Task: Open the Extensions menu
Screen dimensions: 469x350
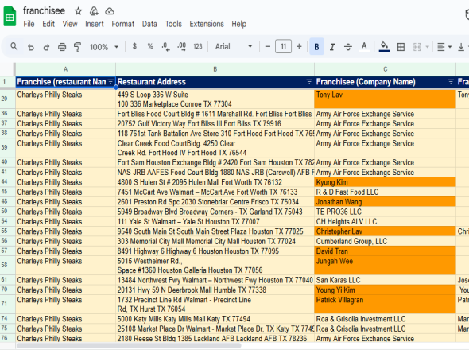Action: 207,24
